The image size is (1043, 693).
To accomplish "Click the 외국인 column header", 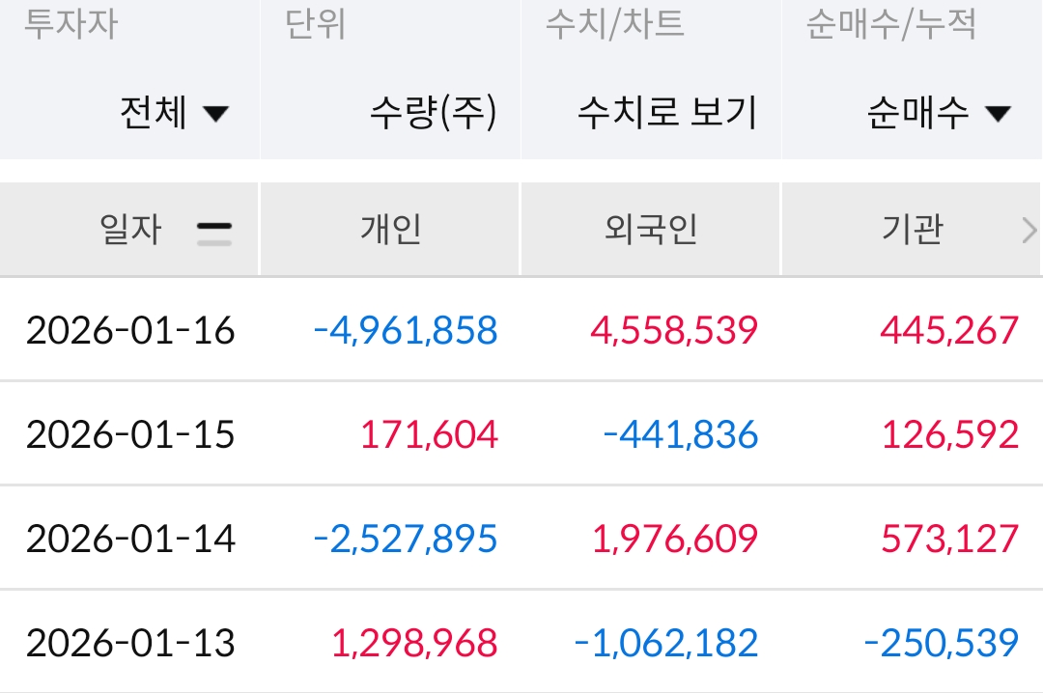I will click(x=651, y=230).
